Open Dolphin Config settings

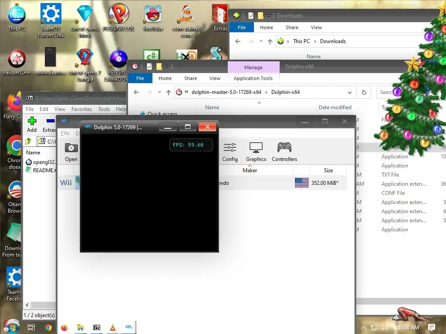click(x=230, y=152)
